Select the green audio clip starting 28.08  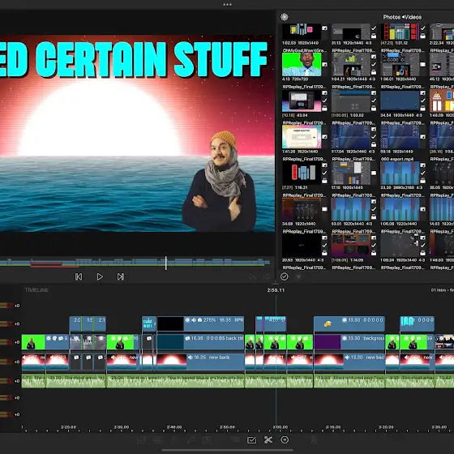(x=175, y=381)
